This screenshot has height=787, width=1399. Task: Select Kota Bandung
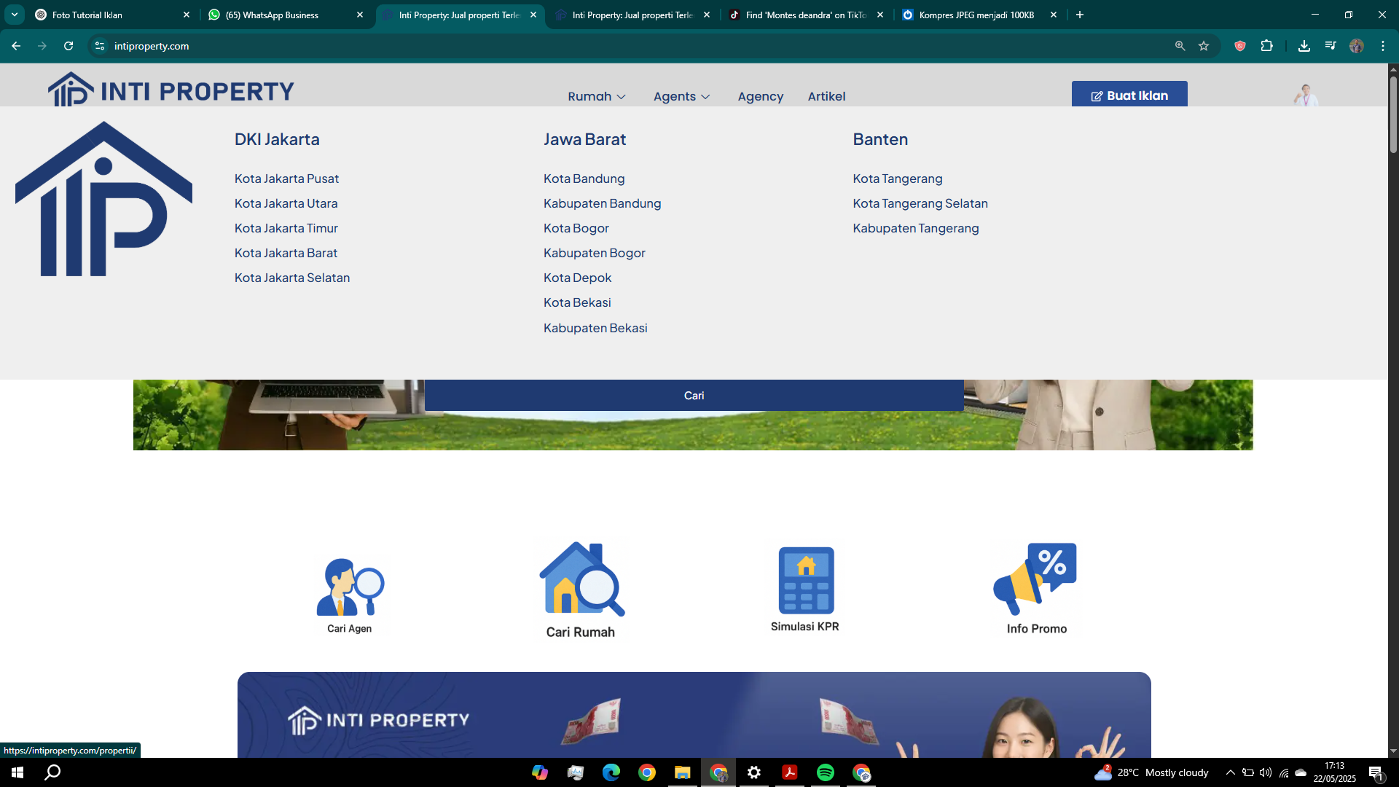(x=584, y=179)
